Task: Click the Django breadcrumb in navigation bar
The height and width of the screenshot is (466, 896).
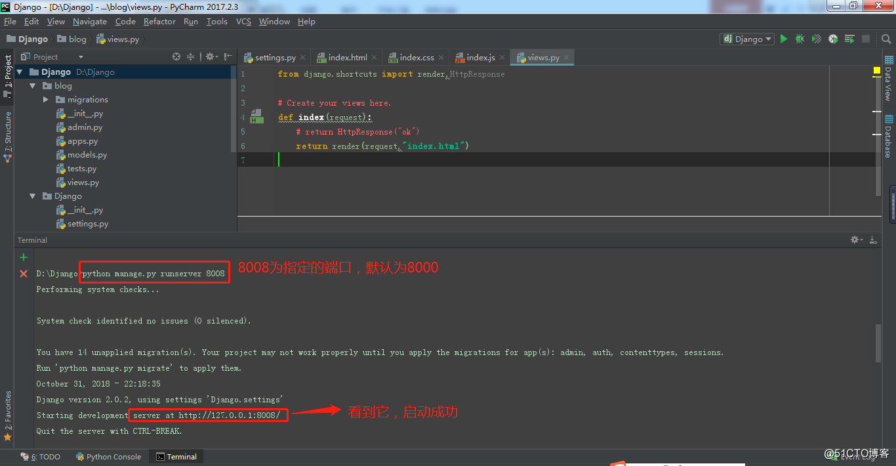Action: (x=28, y=39)
